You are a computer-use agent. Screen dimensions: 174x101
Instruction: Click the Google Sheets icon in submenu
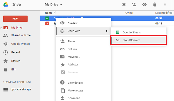(x=118, y=32)
